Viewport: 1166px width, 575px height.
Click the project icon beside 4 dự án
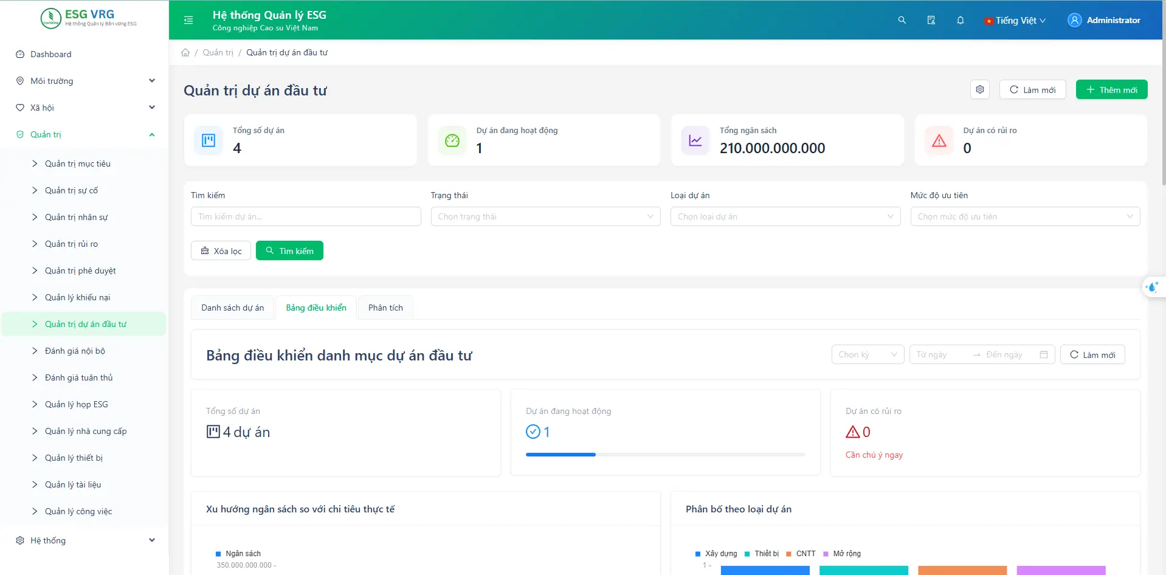point(213,432)
